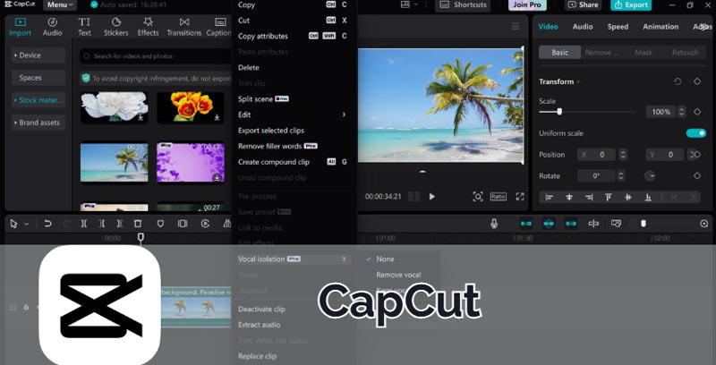Screen dimensions: 716x365
Task: Open the Effects library
Action: [148, 27]
